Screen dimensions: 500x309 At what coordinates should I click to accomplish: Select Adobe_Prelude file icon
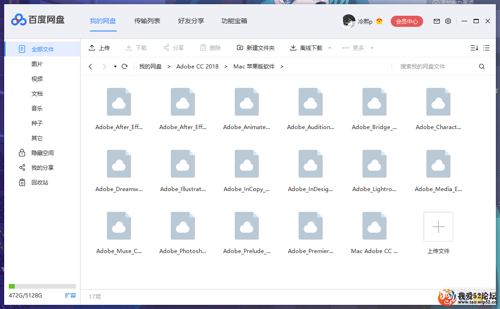246,226
